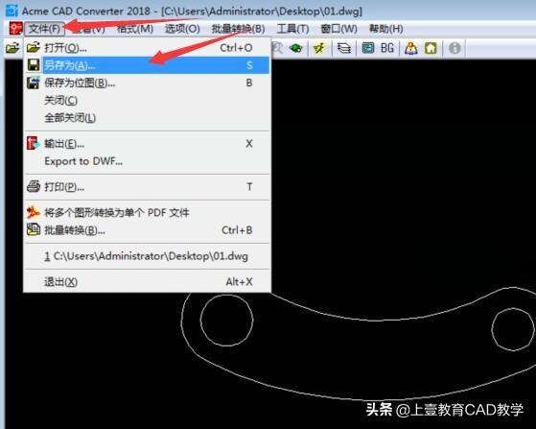Select 另存为(A)... menu entry
Screen dimensions: 536x429
pos(147,65)
